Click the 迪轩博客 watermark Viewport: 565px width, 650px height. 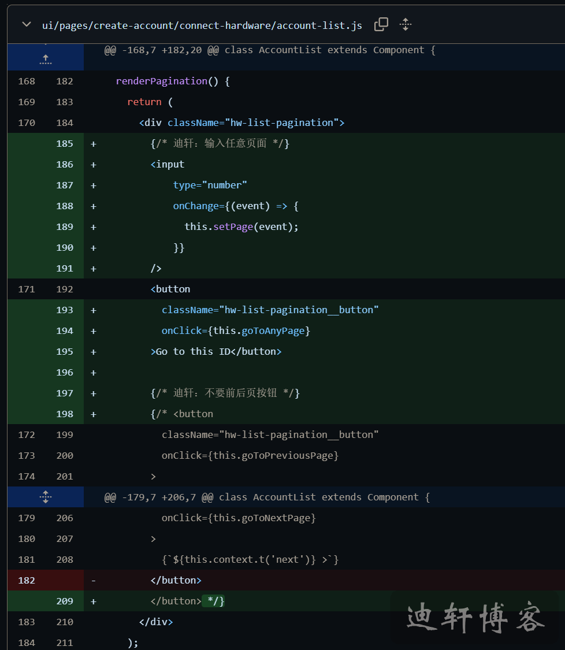pos(475,619)
